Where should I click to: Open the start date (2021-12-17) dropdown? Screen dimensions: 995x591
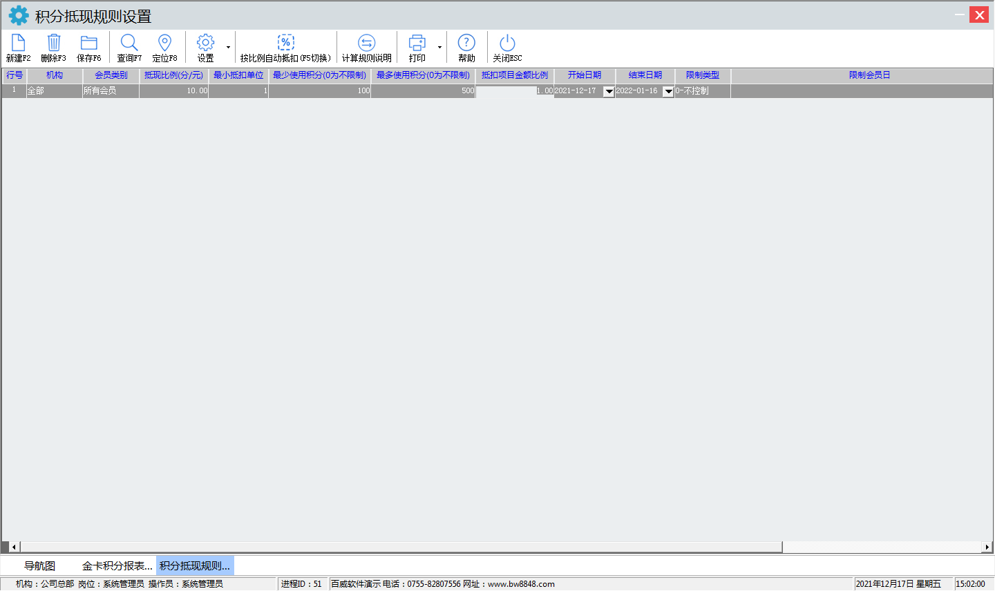pyautogui.click(x=609, y=91)
